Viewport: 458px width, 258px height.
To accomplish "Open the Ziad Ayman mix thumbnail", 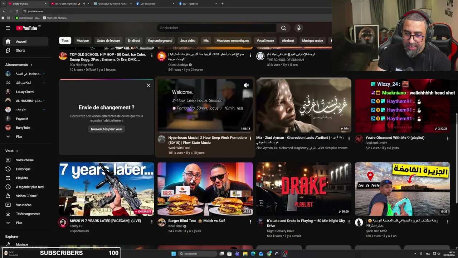I will click(304, 106).
